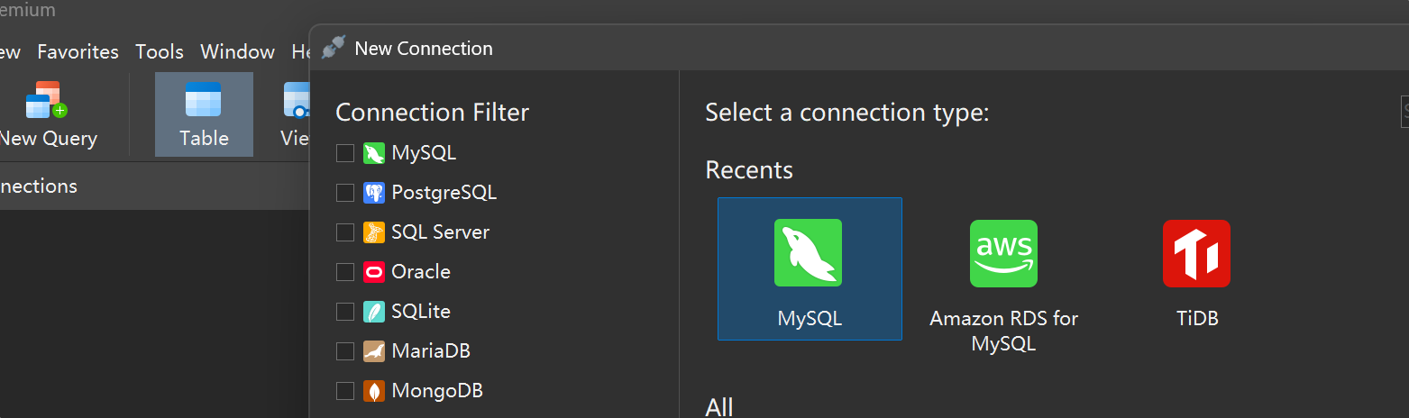Open the Table toolbar button
The width and height of the screenshot is (1409, 418).
pyautogui.click(x=204, y=114)
